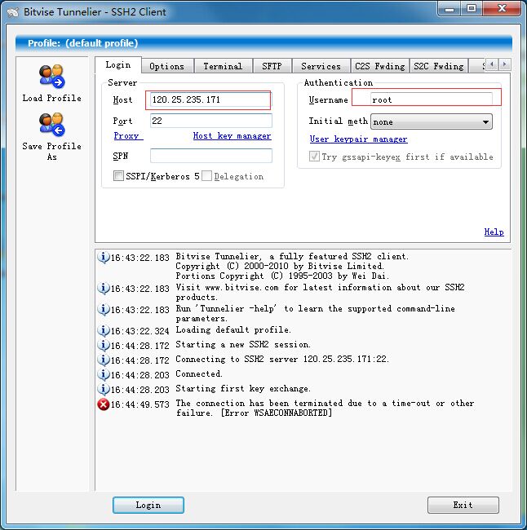Click the Username input field

tap(432, 99)
